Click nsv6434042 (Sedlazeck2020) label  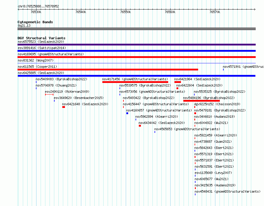pos(162,123)
